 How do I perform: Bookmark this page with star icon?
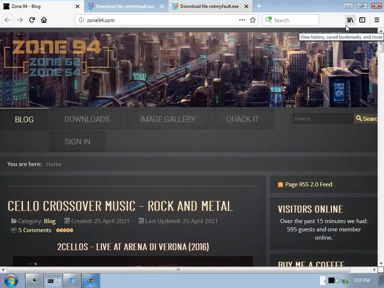[x=253, y=20]
